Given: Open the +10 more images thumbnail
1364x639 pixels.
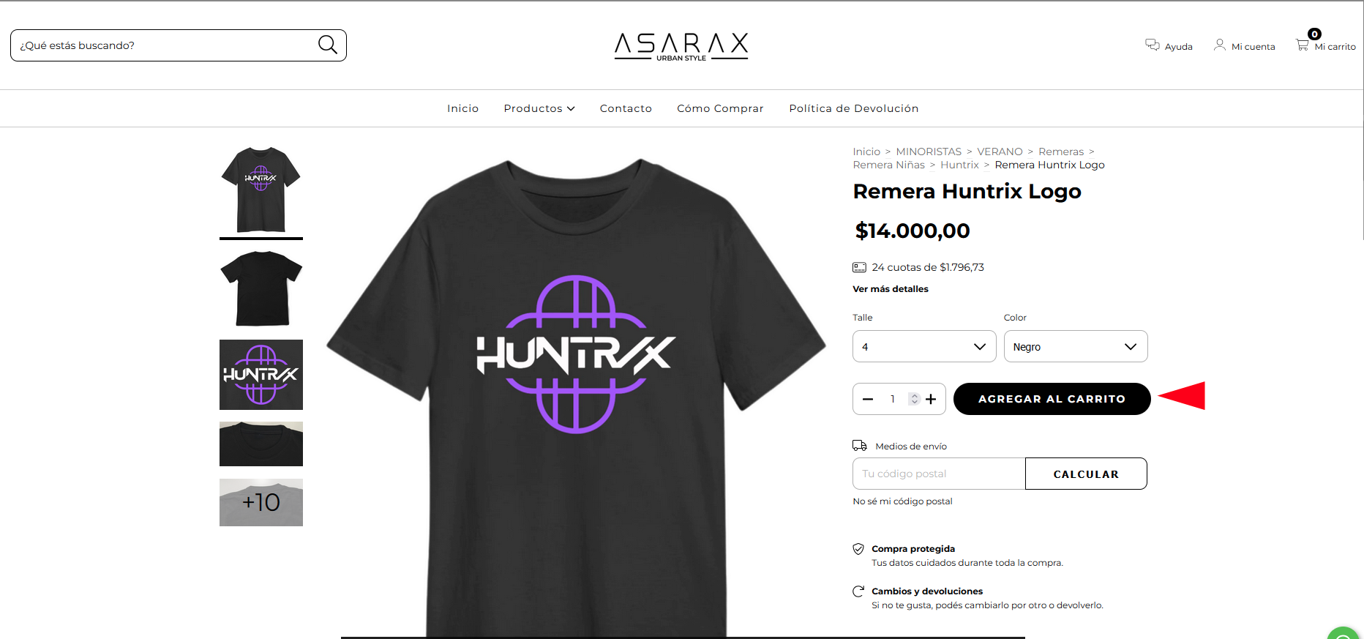Looking at the screenshot, I should 261,502.
